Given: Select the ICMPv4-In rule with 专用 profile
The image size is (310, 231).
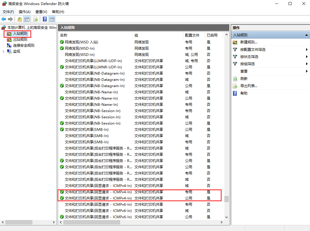Looking at the screenshot, I should [141, 192].
